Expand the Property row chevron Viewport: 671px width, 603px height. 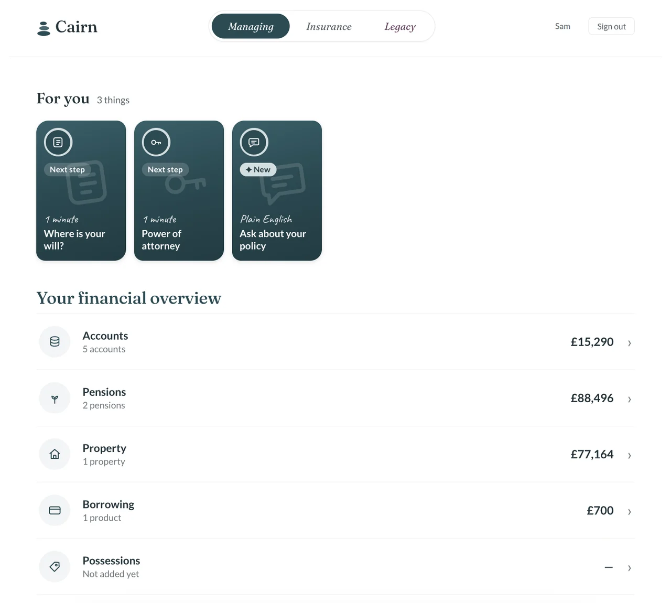(x=629, y=455)
